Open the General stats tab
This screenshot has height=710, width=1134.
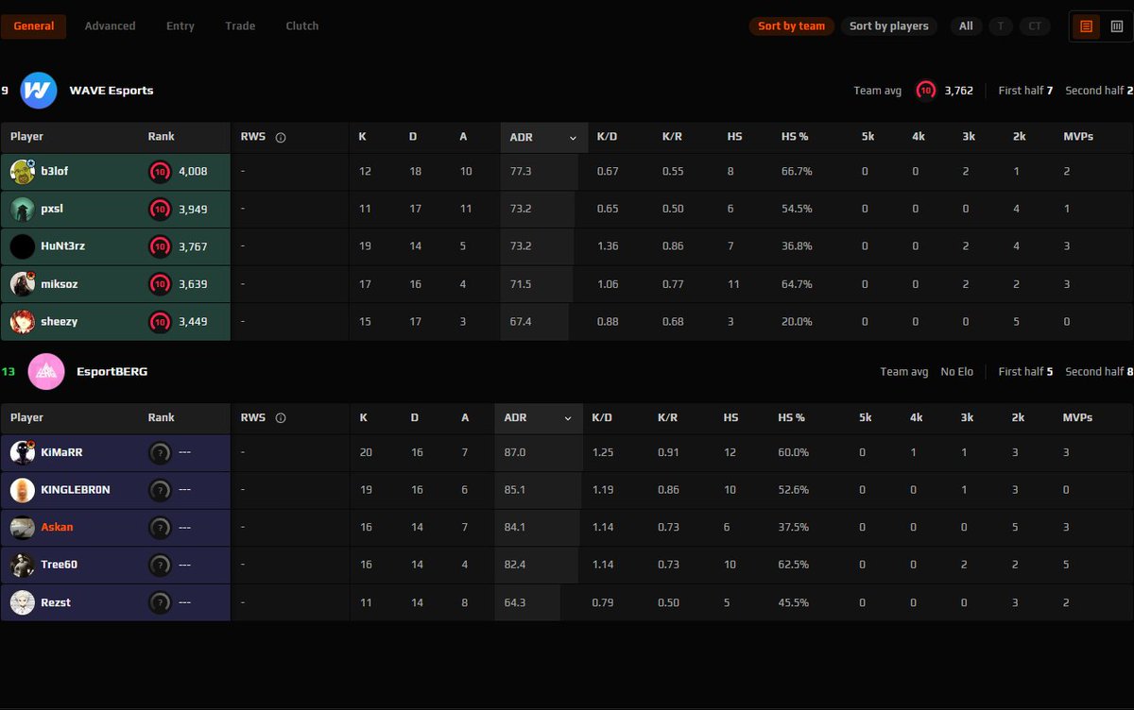tap(33, 26)
